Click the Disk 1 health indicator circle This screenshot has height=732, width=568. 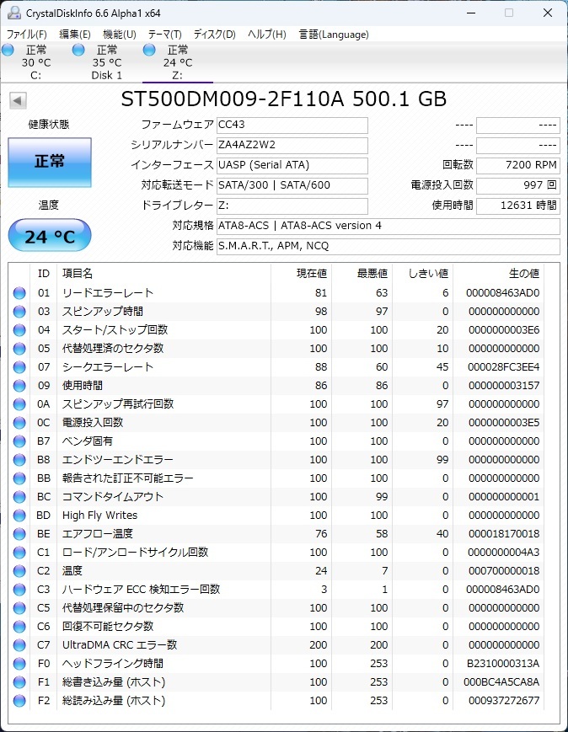(x=79, y=51)
